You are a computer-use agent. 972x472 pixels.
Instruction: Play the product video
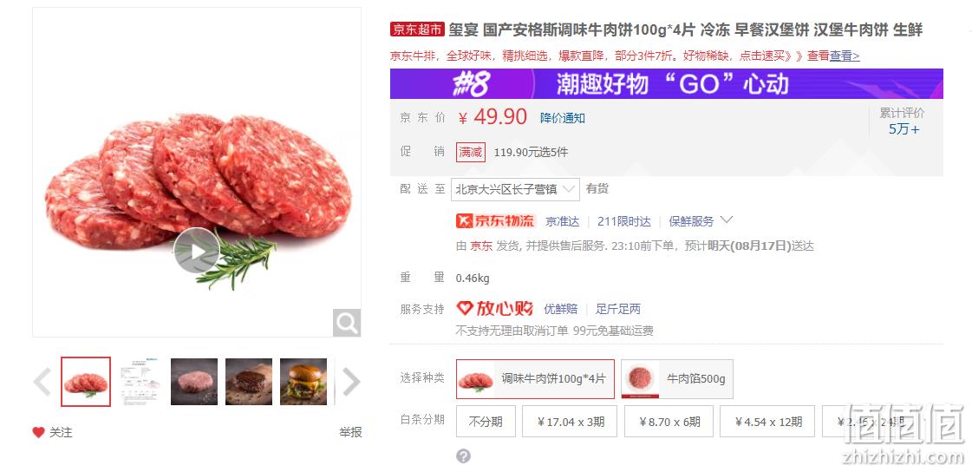(x=197, y=251)
